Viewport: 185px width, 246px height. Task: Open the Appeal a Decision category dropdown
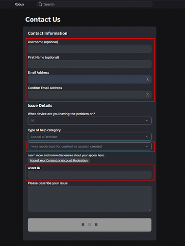(x=90, y=137)
